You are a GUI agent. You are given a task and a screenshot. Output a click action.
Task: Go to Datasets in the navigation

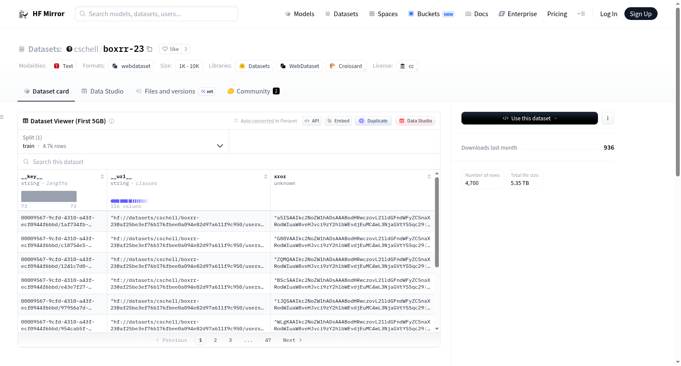(x=341, y=14)
